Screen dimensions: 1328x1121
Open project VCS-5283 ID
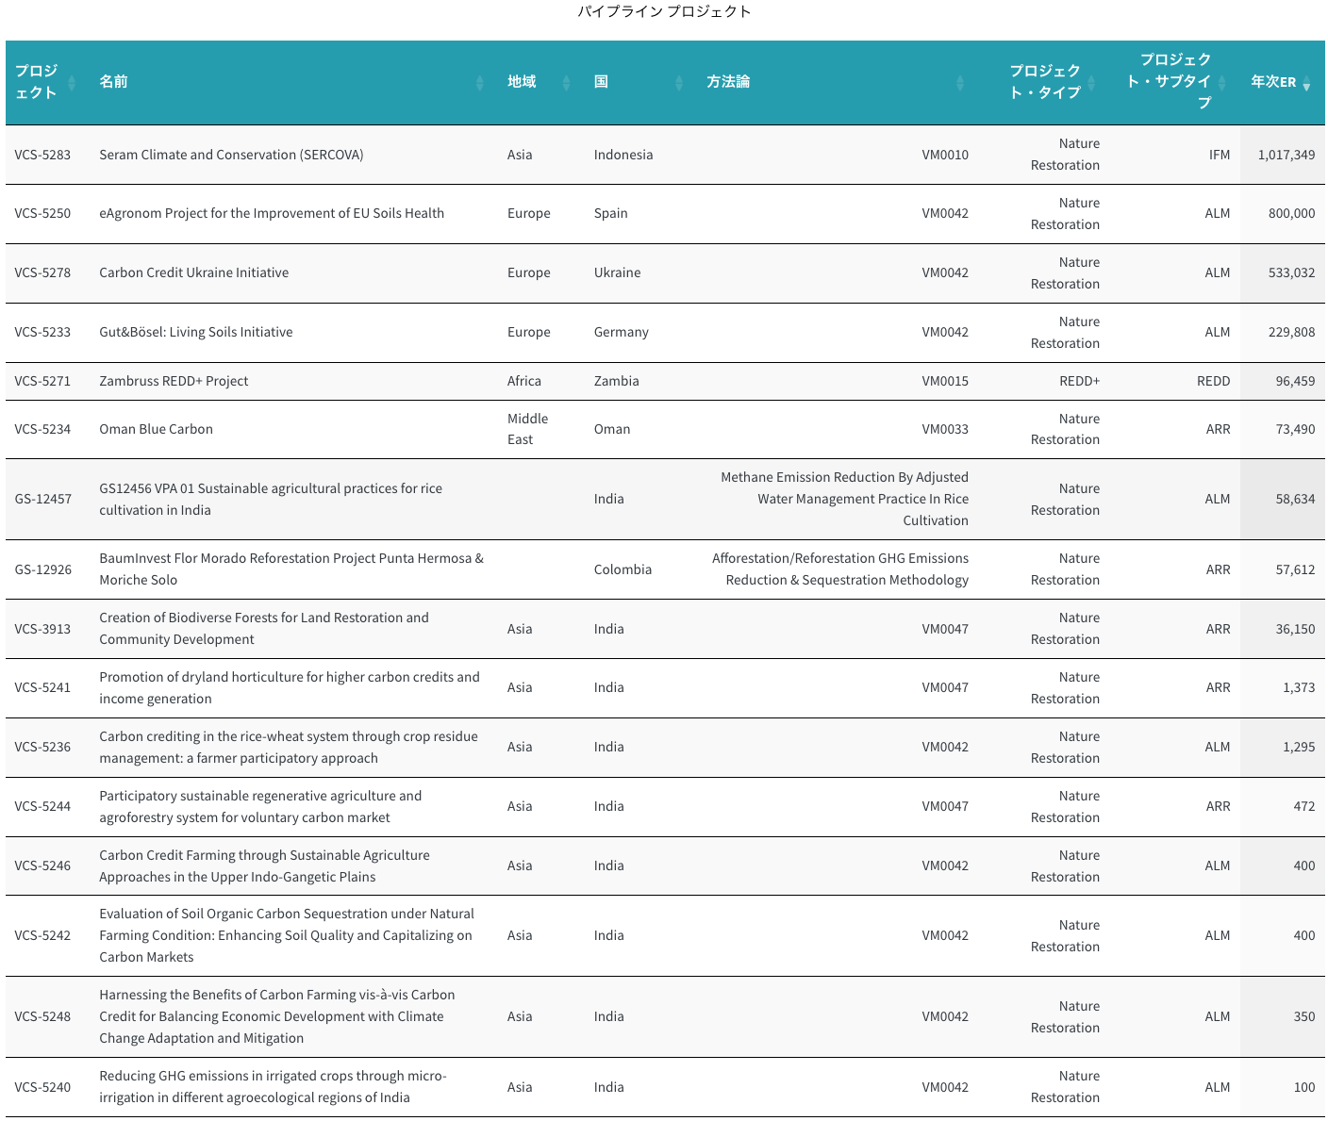pyautogui.click(x=42, y=155)
